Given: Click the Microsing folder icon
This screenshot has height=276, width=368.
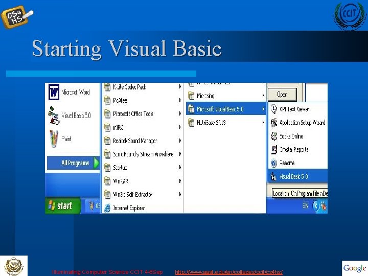Looking at the screenshot, I should click(191, 96).
